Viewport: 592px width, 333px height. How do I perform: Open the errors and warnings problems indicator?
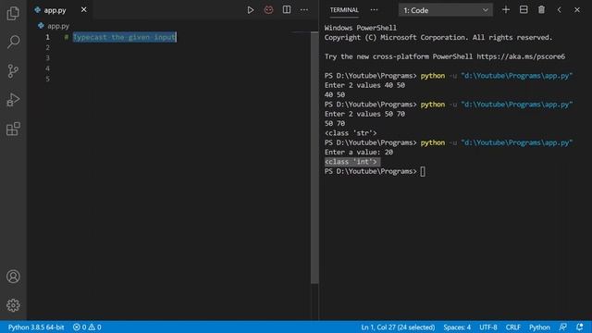pos(87,327)
